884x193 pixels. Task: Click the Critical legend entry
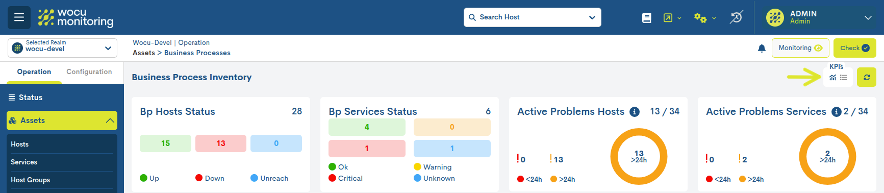tap(345, 178)
